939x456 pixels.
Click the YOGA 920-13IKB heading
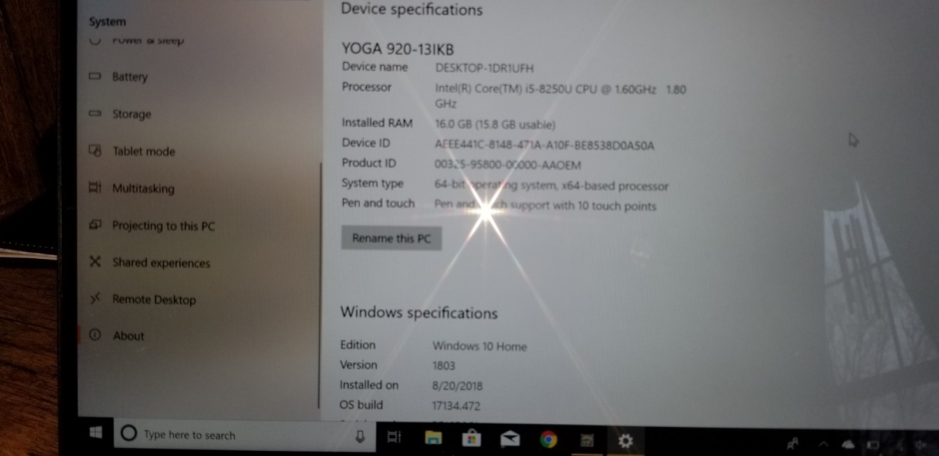pos(397,49)
